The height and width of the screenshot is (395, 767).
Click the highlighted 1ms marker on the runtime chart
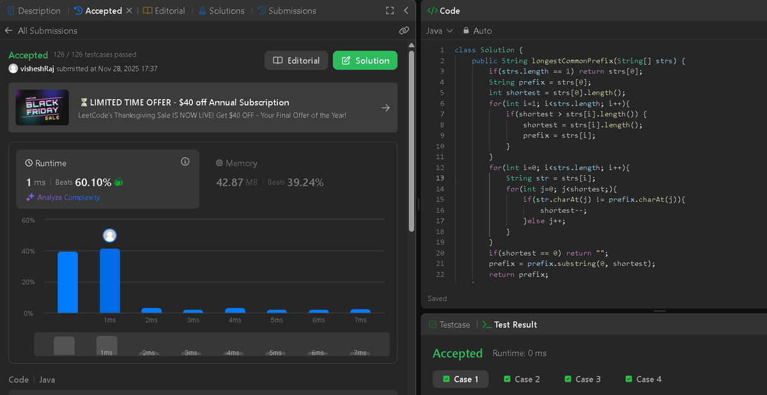pyautogui.click(x=109, y=235)
